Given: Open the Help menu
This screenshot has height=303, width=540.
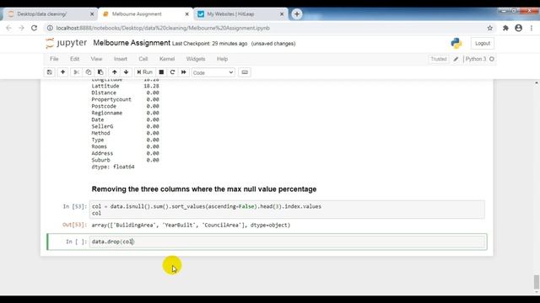Looking at the screenshot, I should [222, 59].
